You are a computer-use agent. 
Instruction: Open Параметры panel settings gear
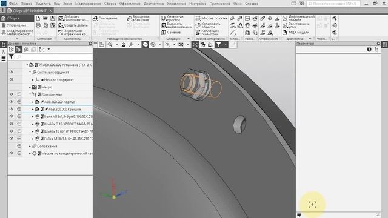point(378,43)
